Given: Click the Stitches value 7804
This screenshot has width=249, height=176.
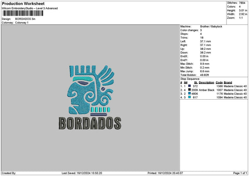Looking at the screenshot, I should [242, 3].
